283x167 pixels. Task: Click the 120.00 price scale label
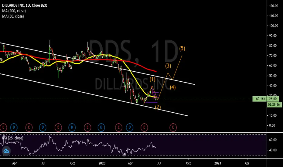tap(274, 6)
